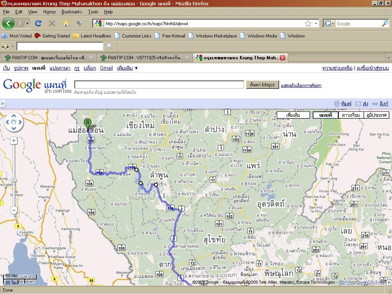Screen dimensions: 392x294
Task: Click the hand icon in the pan control
Action: pyautogui.click(x=14, y=122)
